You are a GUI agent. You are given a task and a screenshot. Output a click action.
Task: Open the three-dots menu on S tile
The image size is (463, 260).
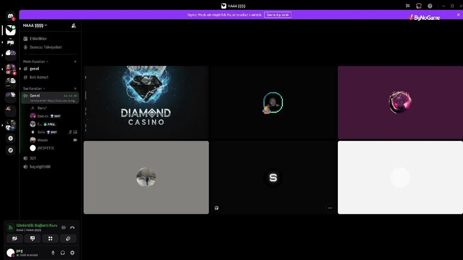[x=330, y=208]
